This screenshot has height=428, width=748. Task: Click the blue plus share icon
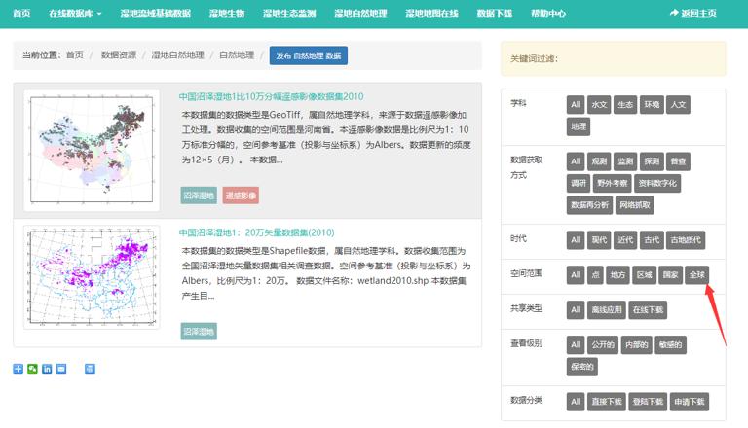coord(19,369)
